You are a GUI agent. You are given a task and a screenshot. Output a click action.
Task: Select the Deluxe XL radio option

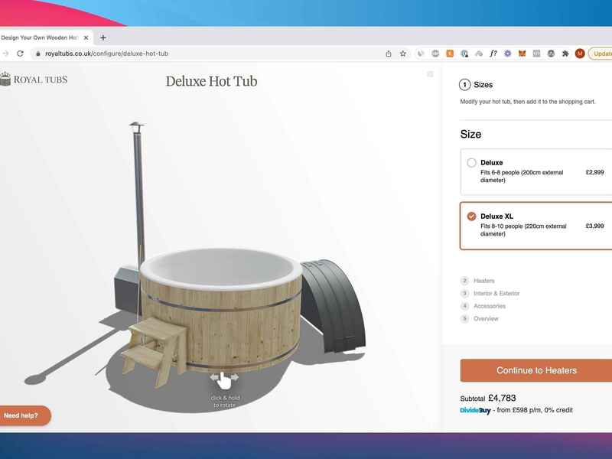pos(471,216)
